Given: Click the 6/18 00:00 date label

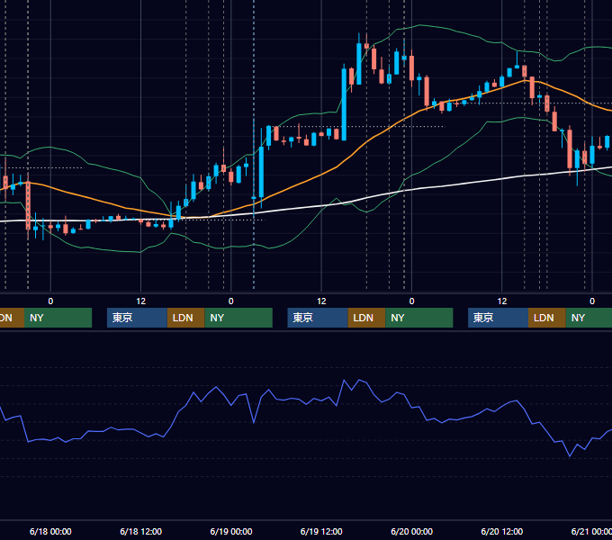Looking at the screenshot, I should [50, 531].
